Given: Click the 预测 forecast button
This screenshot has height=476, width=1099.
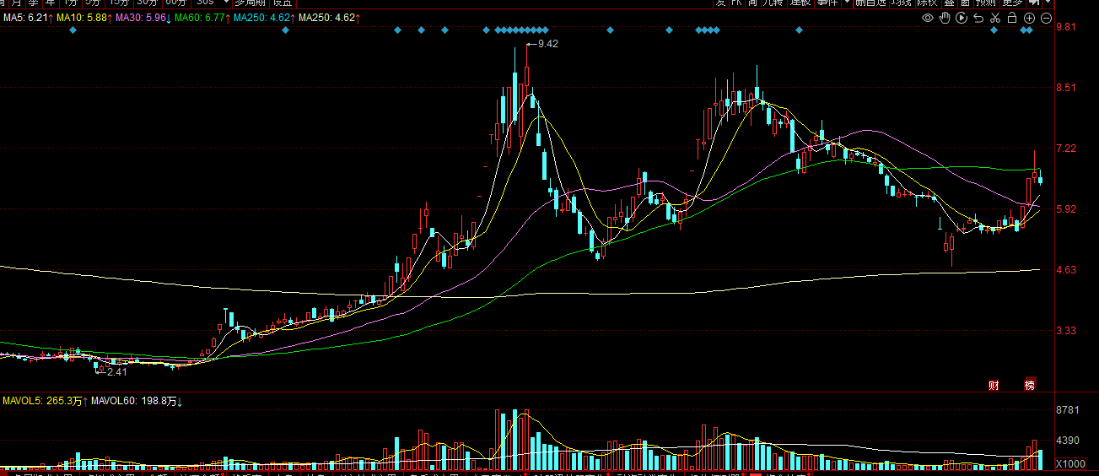Looking at the screenshot, I should (x=986, y=3).
